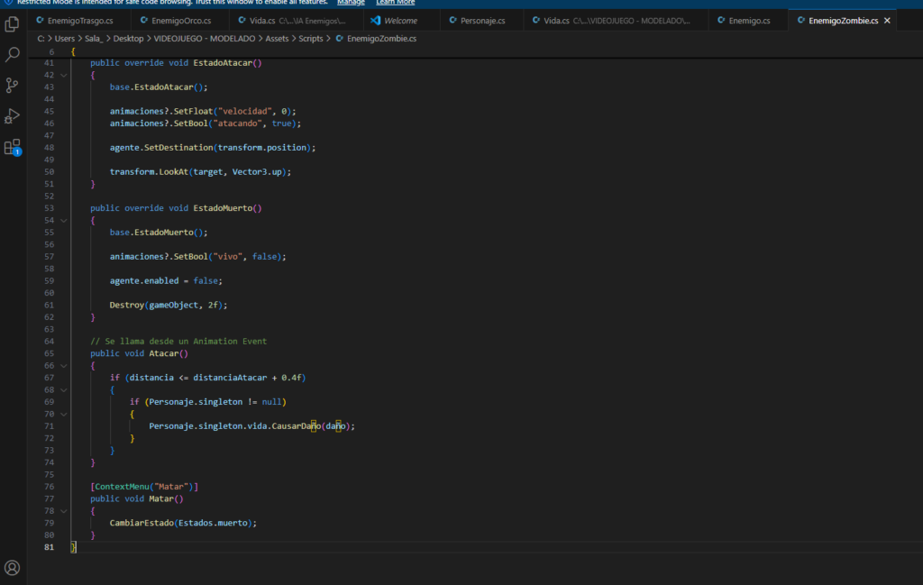Click base.EstadoAtacar() call on line 43
Image resolution: width=923 pixels, height=585 pixels.
pyautogui.click(x=159, y=87)
